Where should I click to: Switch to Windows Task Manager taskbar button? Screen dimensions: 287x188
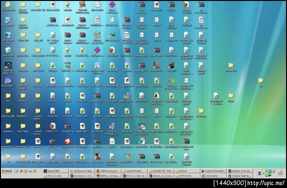tap(240, 176)
